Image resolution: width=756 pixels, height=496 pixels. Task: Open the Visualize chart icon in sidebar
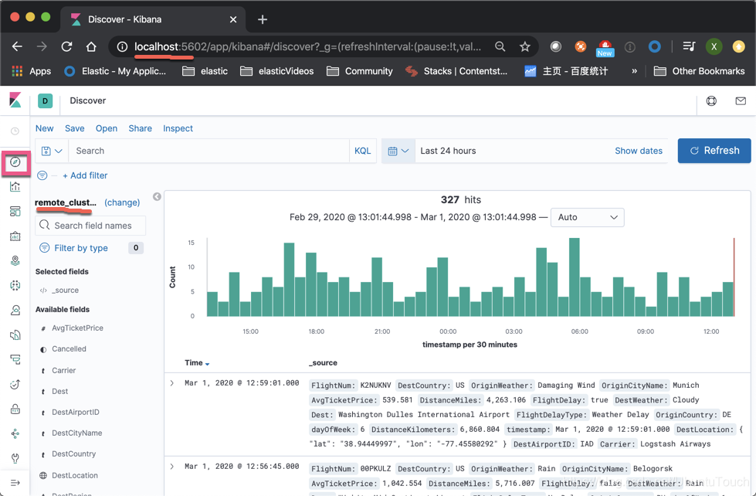(x=15, y=187)
